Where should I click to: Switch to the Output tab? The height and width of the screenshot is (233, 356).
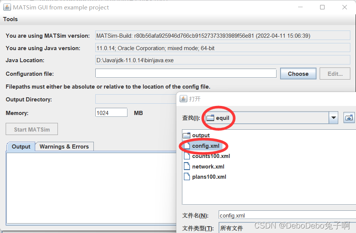21,147
